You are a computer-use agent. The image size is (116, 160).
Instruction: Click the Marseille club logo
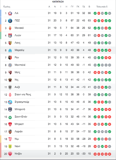tap(10, 50)
